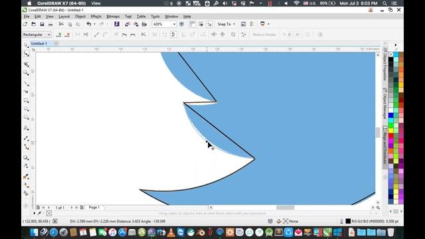Select the Ellipse tool in toolbox
This screenshot has width=425, height=239.
point(26,109)
